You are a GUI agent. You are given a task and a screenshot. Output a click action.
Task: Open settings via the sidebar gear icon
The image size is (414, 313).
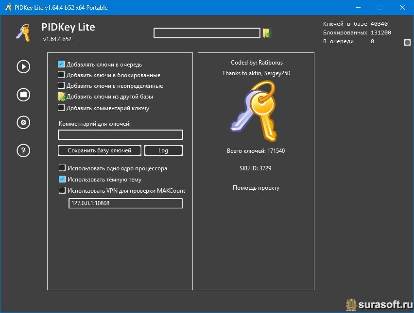pos(23,122)
